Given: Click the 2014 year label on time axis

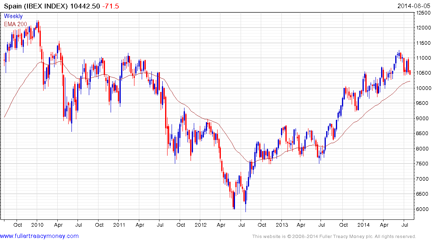Looking at the screenshot, I should click(363, 225).
